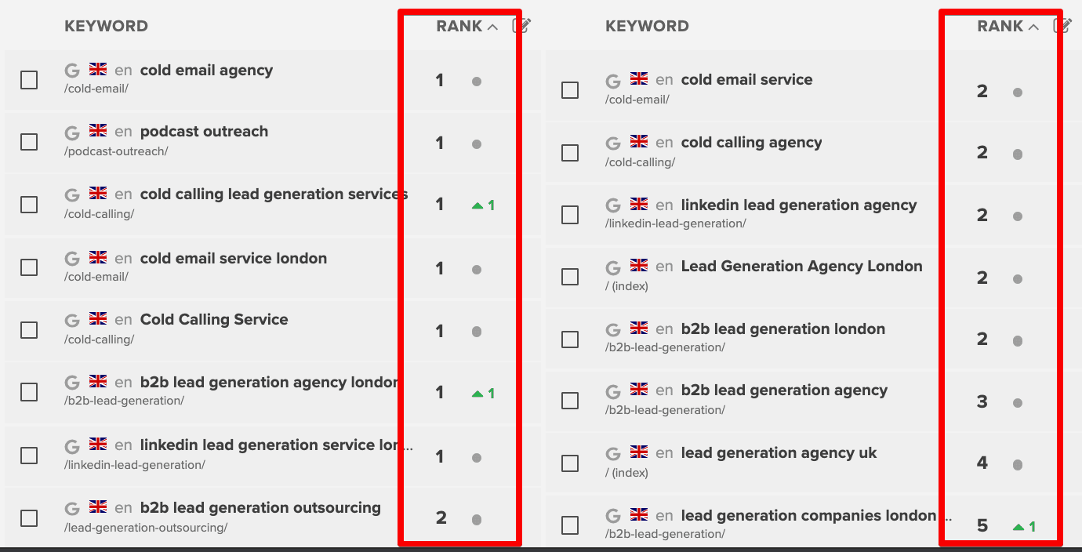Select the checkbox for Cold Calling Service
Image resolution: width=1082 pixels, height=552 pixels.
click(x=29, y=329)
